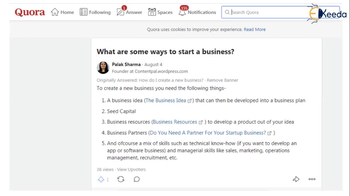Open the question 'What are some ways to start a business?'

(165, 52)
